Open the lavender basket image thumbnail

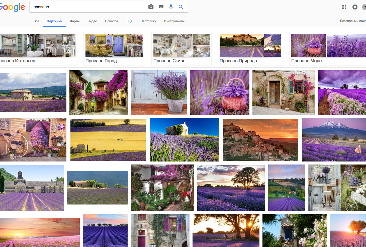tap(219, 92)
